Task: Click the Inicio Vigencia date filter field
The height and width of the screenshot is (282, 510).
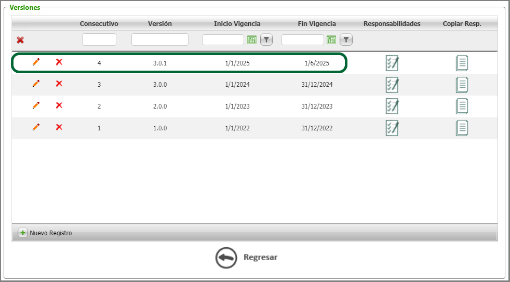Action: tap(223, 39)
